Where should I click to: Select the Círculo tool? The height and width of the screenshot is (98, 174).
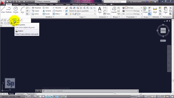[x=16, y=10]
